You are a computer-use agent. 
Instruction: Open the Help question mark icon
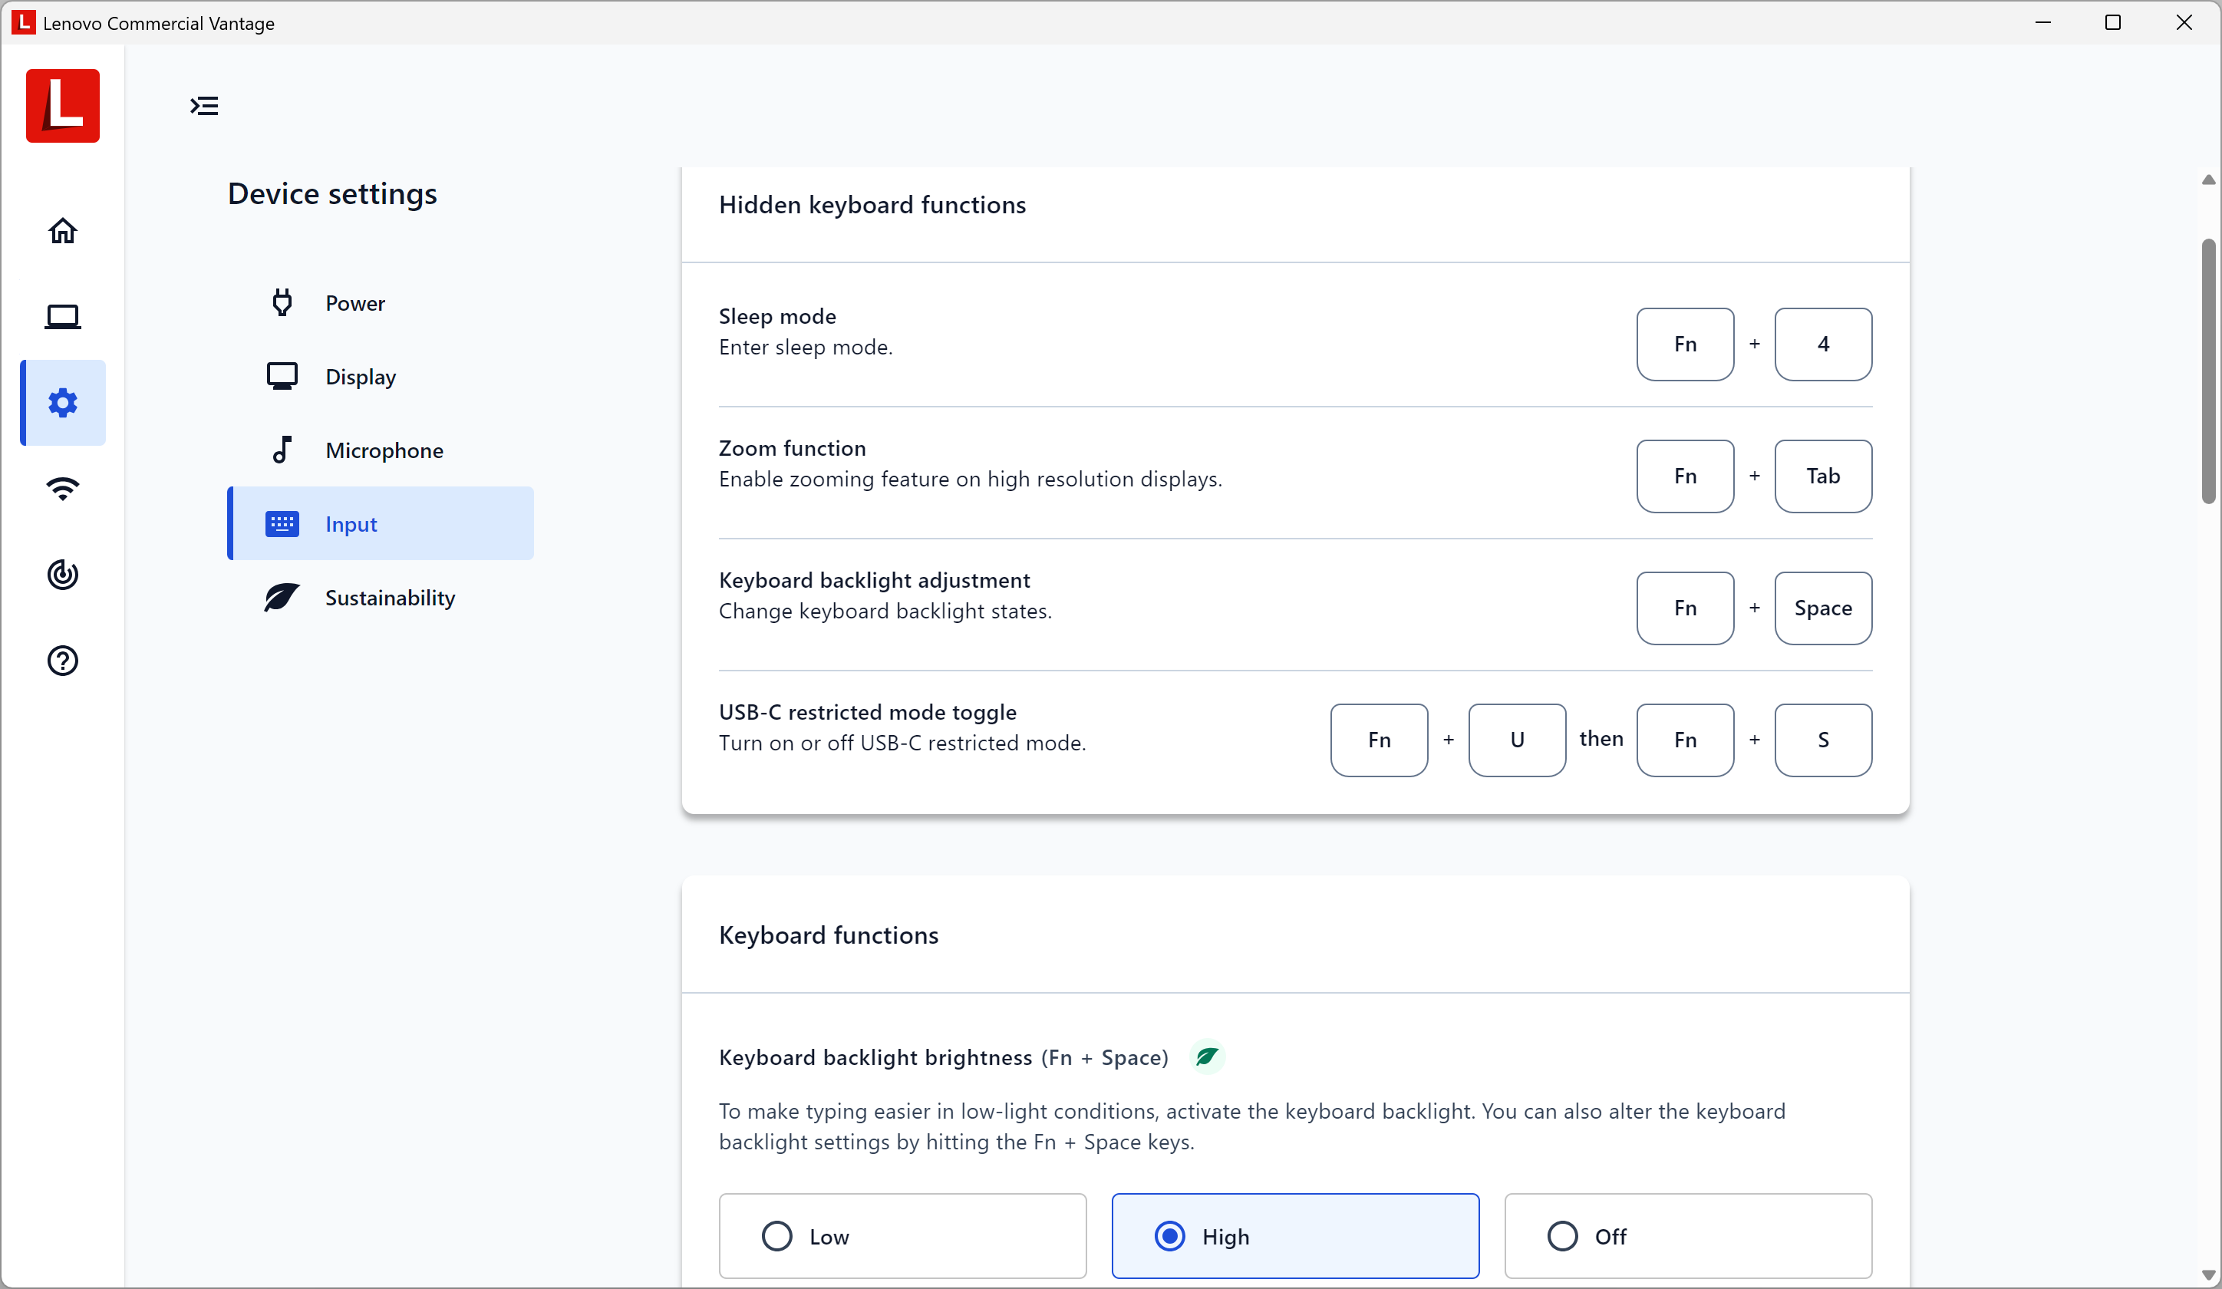point(63,661)
